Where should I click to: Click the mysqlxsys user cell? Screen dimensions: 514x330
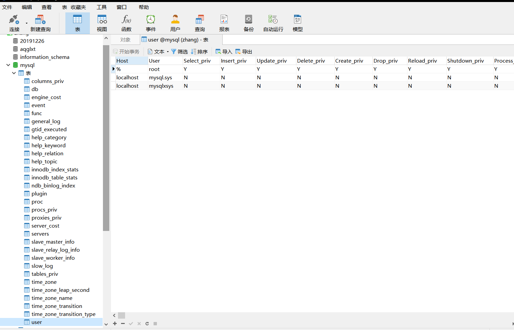[165, 86]
